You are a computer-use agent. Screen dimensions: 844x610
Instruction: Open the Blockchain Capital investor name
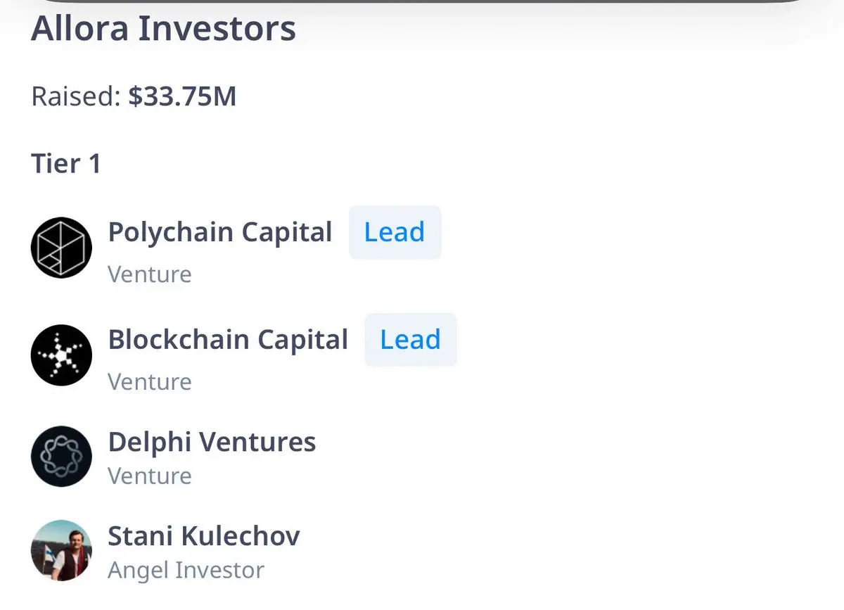pyautogui.click(x=228, y=340)
